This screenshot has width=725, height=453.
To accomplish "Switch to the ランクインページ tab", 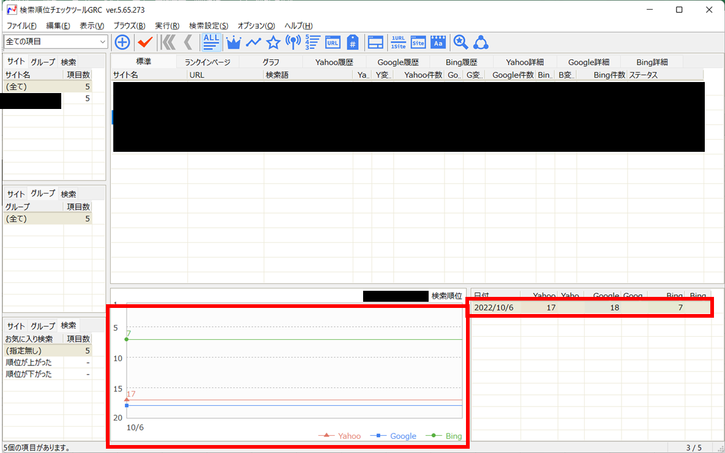I will (207, 62).
